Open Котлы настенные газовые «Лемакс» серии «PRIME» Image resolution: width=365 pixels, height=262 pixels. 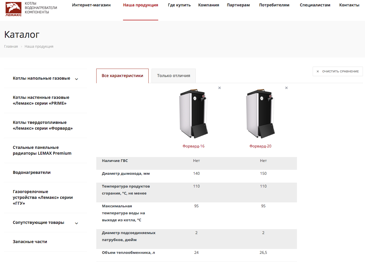(x=41, y=100)
